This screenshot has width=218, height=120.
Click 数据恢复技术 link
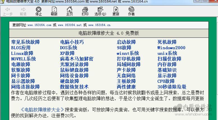coord(74,87)
